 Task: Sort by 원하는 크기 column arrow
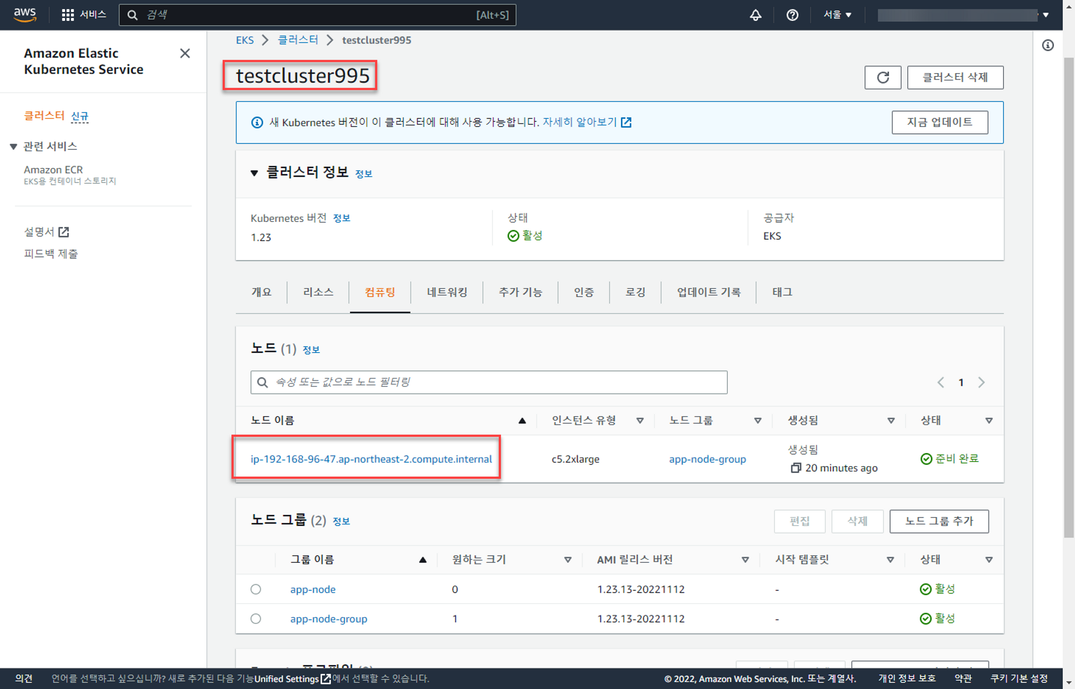tap(568, 560)
